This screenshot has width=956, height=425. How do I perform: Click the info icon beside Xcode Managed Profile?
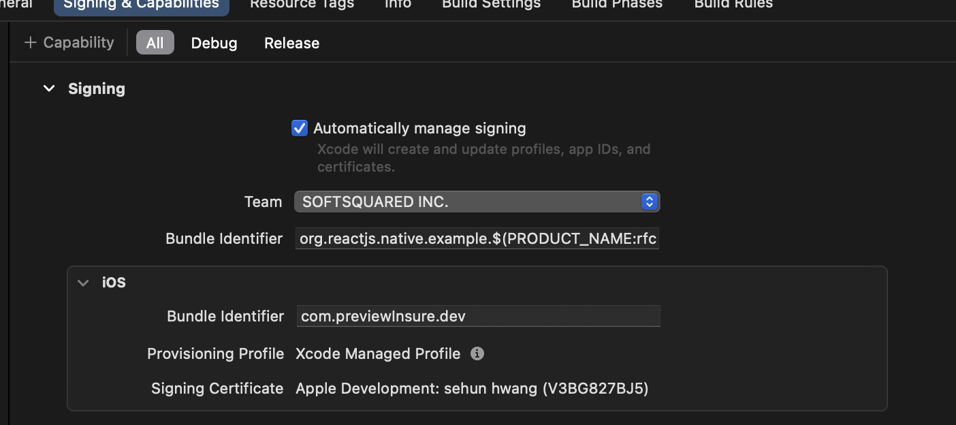click(x=477, y=353)
